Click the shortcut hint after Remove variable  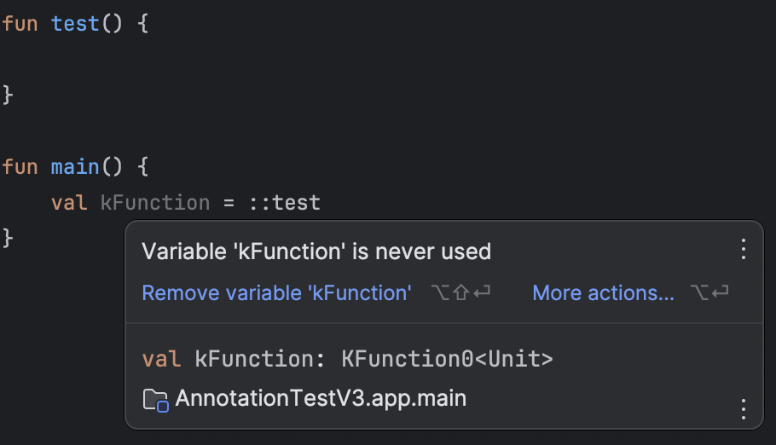coord(460,292)
